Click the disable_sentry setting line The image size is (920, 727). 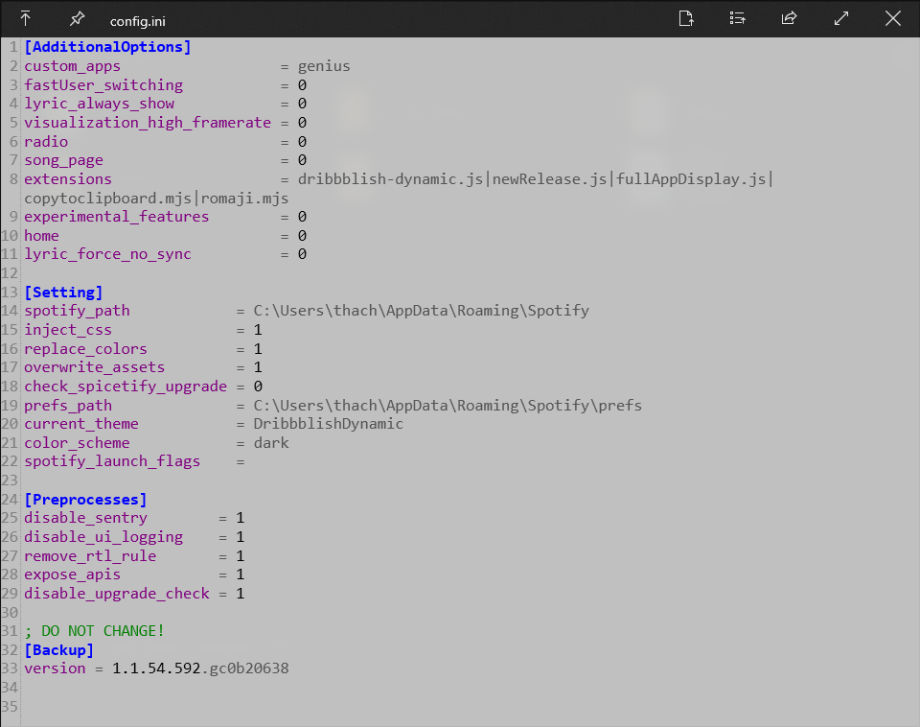86,517
